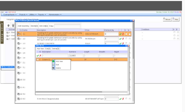185x112 pixels.
Task: Click the copy icon of row 2.1
Action: tap(18, 62)
